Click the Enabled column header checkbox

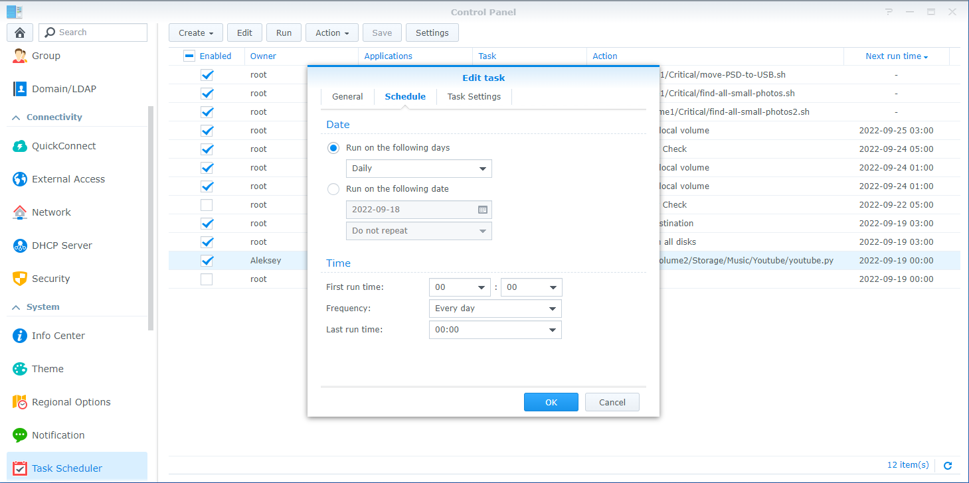tap(189, 56)
